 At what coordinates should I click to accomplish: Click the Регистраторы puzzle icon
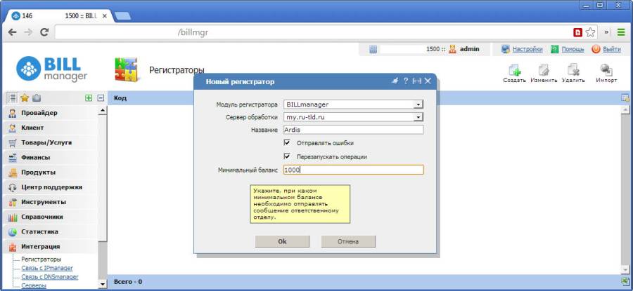click(x=126, y=69)
